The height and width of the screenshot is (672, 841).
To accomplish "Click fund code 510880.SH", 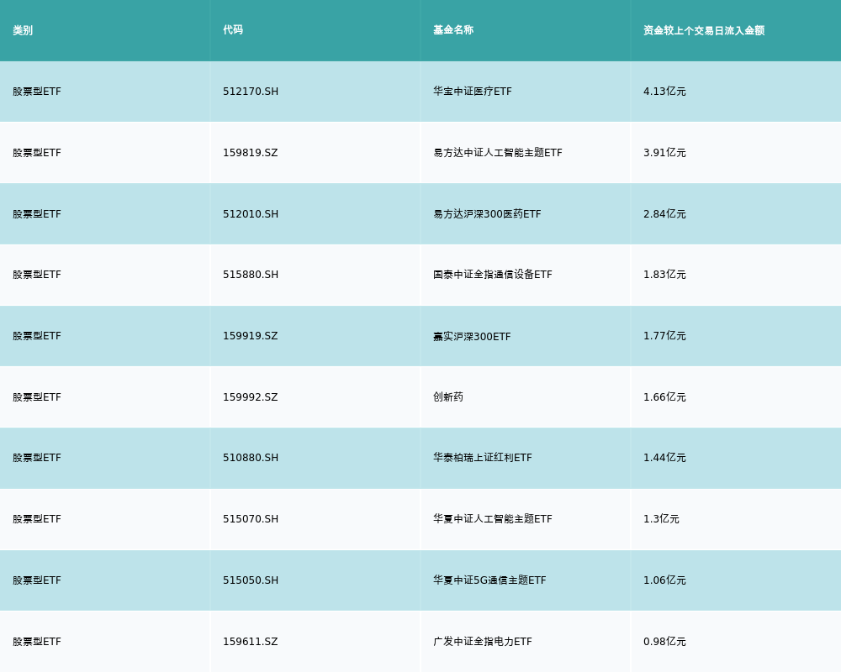I will point(251,458).
